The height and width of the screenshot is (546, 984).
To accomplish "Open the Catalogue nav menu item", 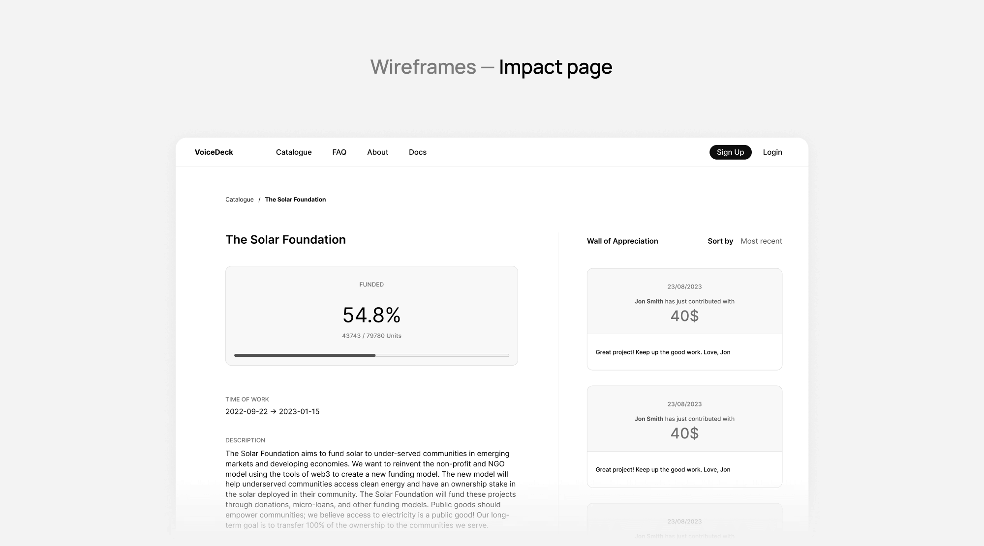I will click(294, 152).
